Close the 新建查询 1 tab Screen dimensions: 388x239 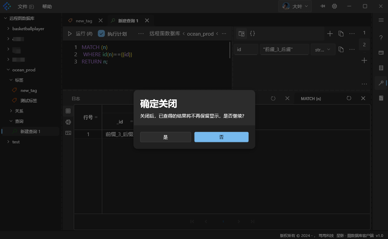coord(147,21)
